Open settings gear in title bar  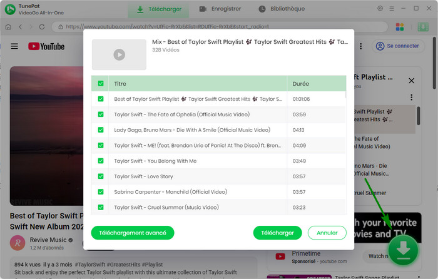click(381, 9)
